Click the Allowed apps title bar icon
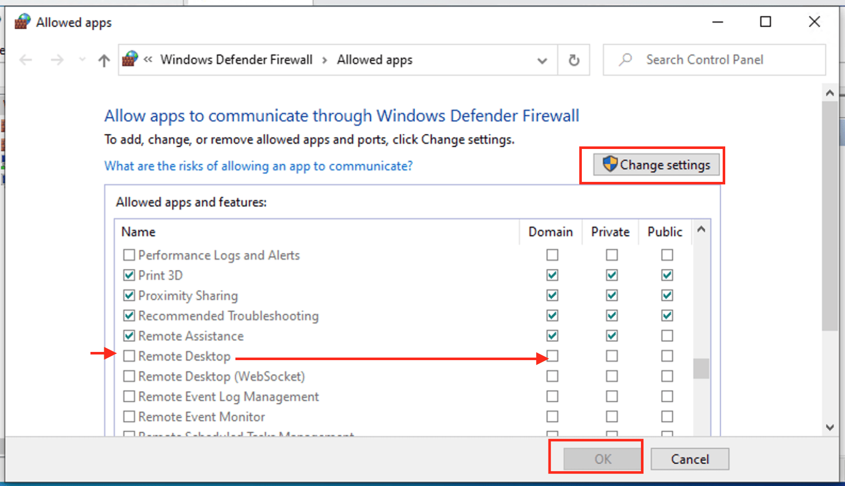The height and width of the screenshot is (486, 845). pyautogui.click(x=22, y=22)
